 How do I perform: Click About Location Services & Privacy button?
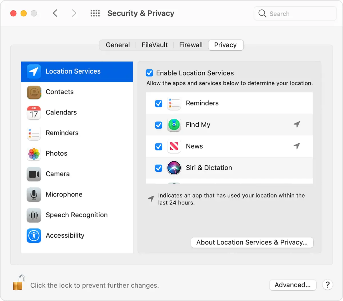pos(252,242)
